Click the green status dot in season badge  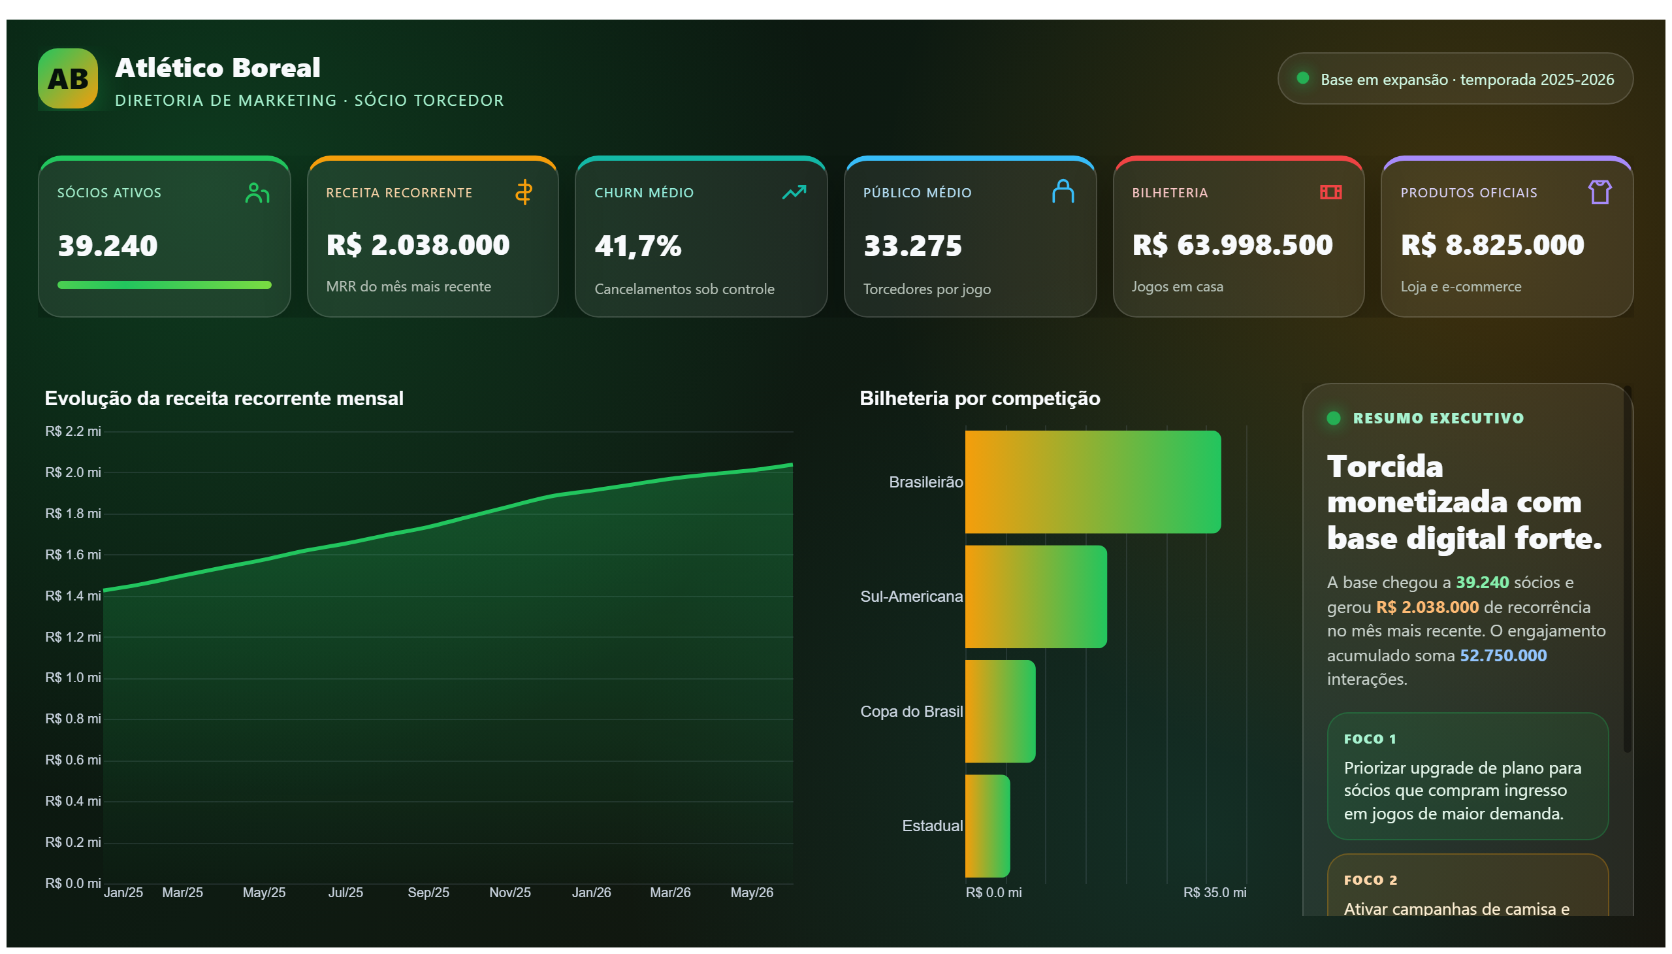1302,78
